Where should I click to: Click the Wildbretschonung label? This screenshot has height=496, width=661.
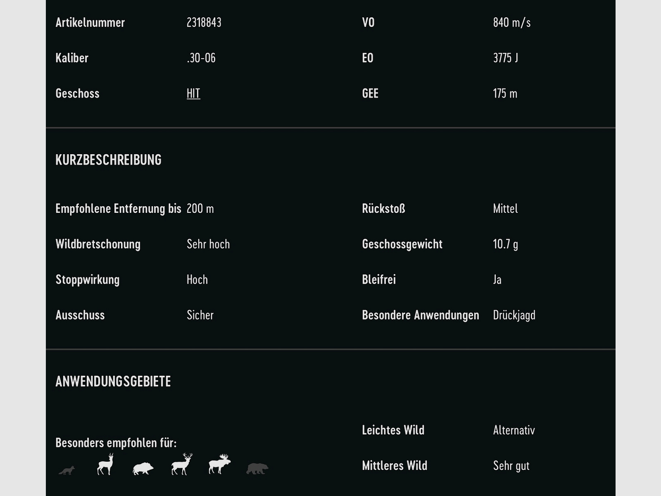click(x=98, y=244)
